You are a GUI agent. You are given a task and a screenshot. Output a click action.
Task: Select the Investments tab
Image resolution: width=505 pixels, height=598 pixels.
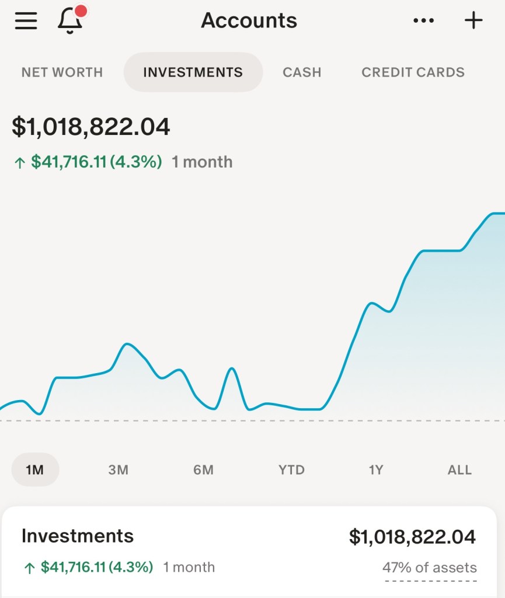pyautogui.click(x=193, y=72)
